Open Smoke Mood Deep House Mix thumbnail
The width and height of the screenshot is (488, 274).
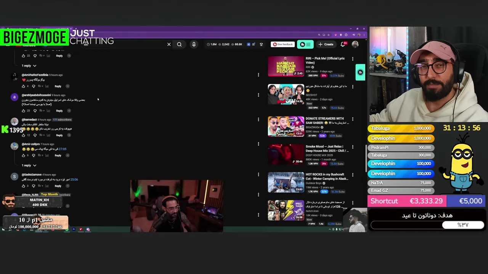tap(286, 154)
